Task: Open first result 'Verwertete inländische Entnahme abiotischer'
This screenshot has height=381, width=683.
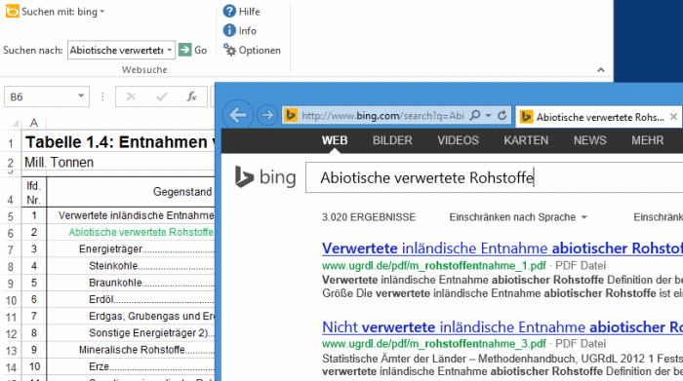Action: (x=502, y=248)
